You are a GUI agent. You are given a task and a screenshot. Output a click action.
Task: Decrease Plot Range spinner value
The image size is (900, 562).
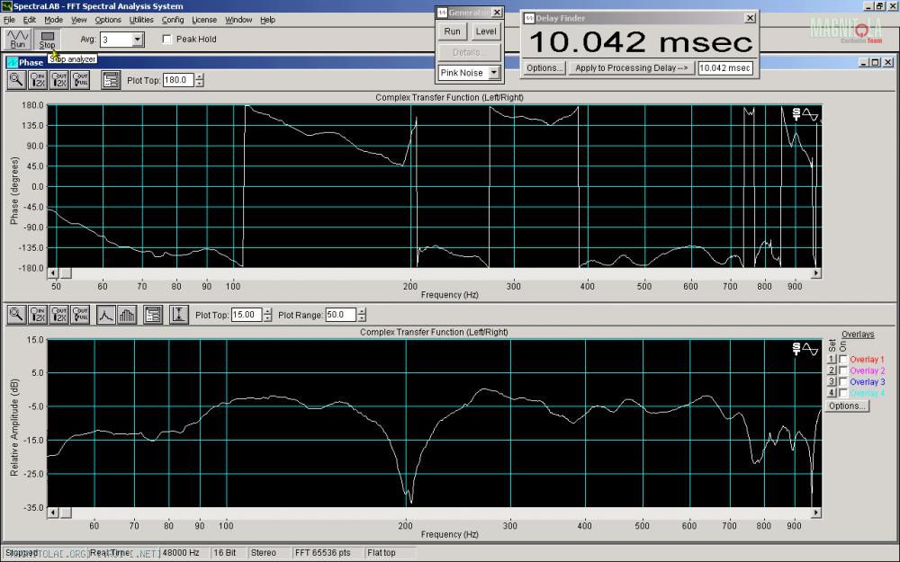[x=362, y=318]
